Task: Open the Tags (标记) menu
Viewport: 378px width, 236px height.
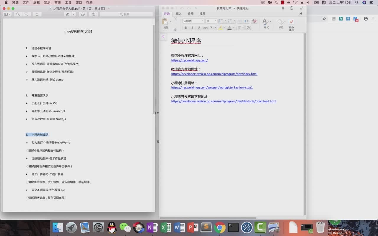Action: pos(281,24)
